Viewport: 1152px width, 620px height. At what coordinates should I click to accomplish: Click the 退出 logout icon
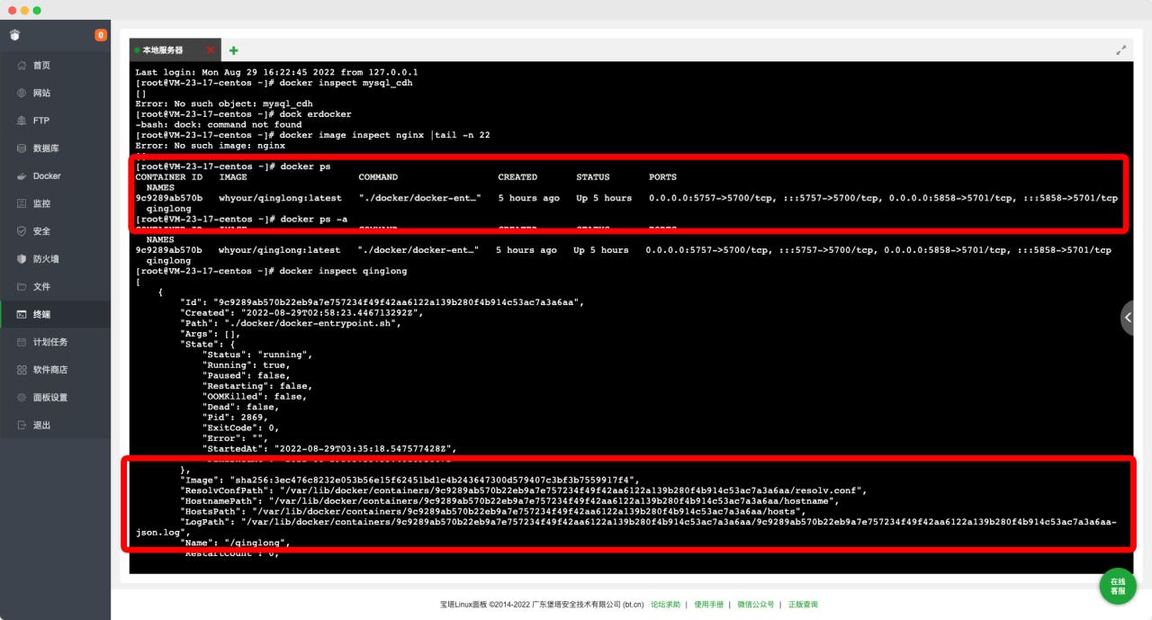tap(22, 425)
